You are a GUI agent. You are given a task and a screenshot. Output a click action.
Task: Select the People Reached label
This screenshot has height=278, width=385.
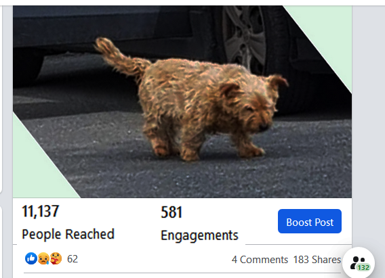[68, 234]
